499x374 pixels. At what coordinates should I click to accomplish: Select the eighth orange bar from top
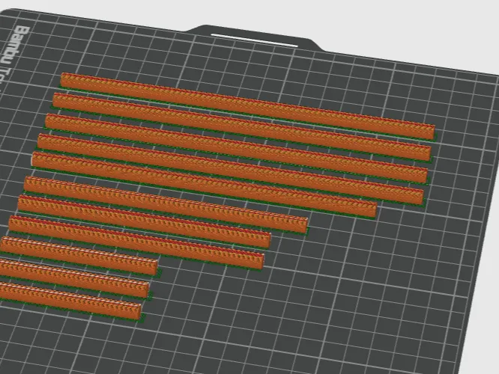click(x=136, y=242)
